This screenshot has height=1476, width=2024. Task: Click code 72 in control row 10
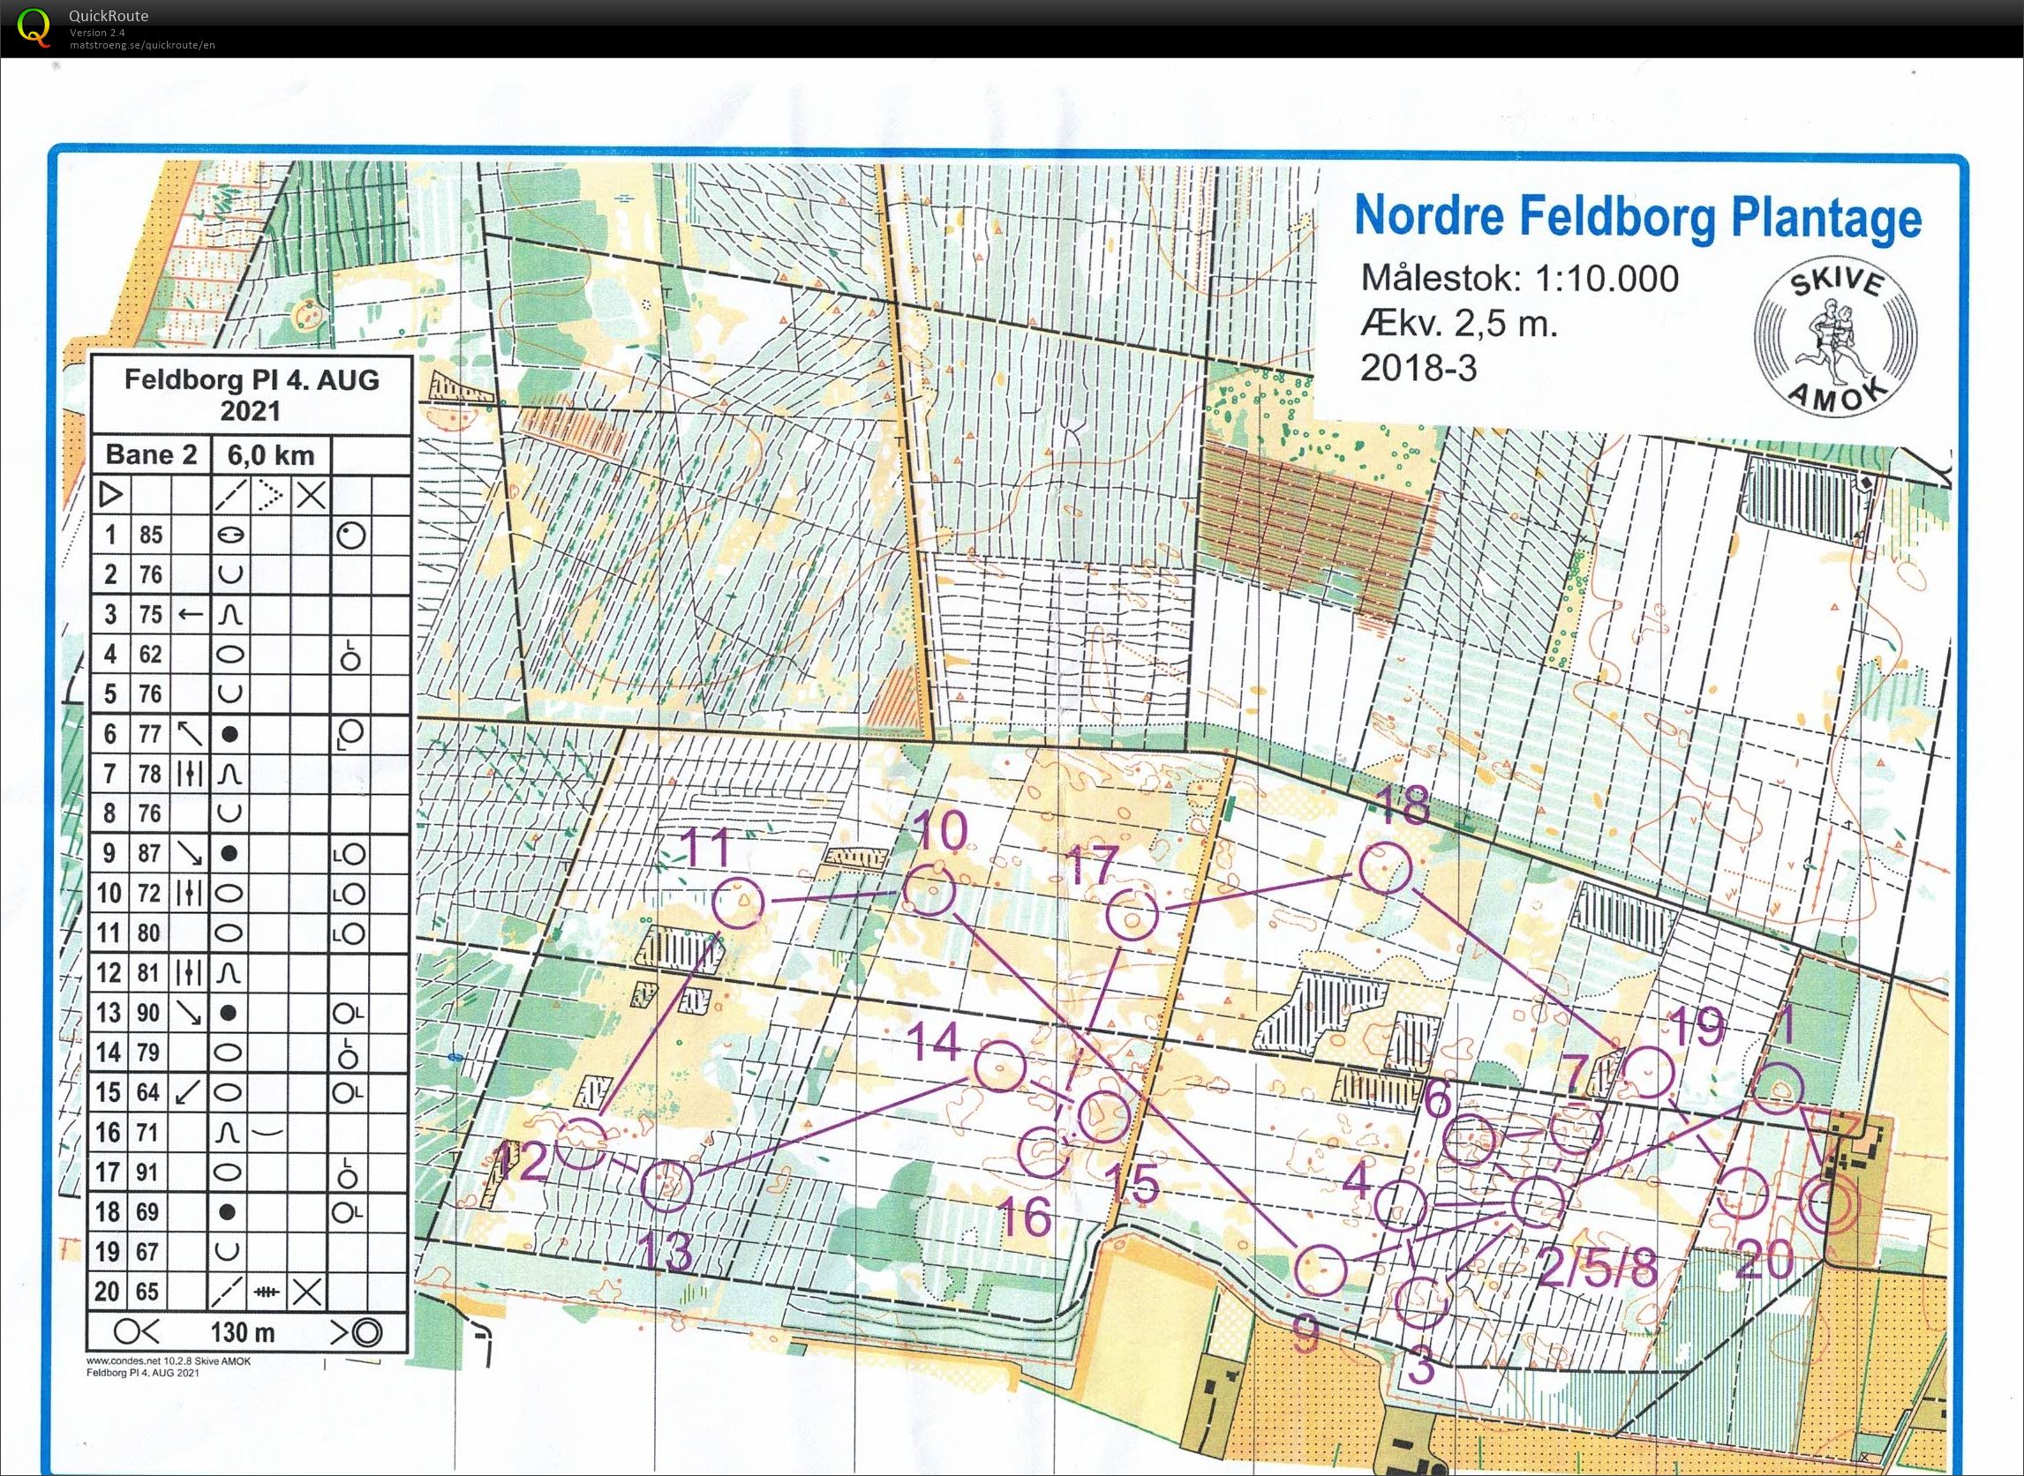[x=151, y=893]
